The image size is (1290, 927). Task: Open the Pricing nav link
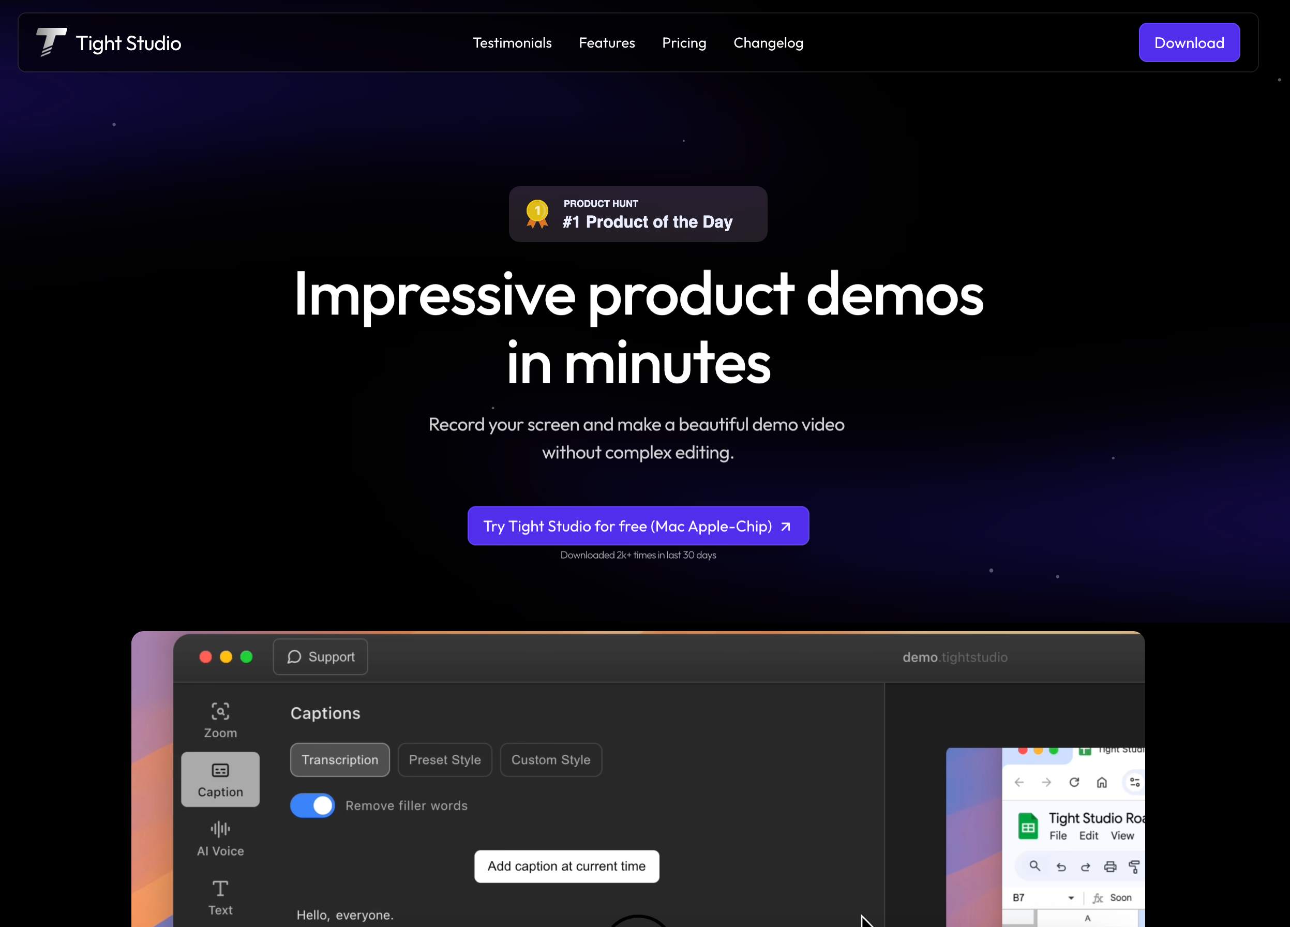coord(684,42)
